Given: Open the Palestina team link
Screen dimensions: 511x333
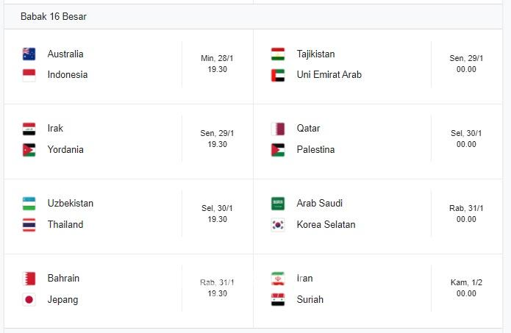Looking at the screenshot, I should click(x=315, y=150).
